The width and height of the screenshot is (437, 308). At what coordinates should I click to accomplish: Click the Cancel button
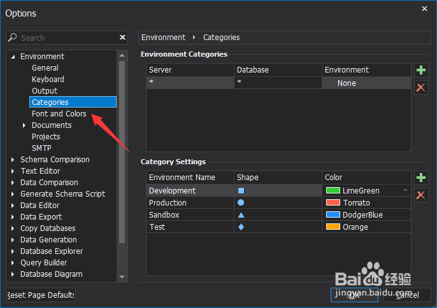[407, 295]
